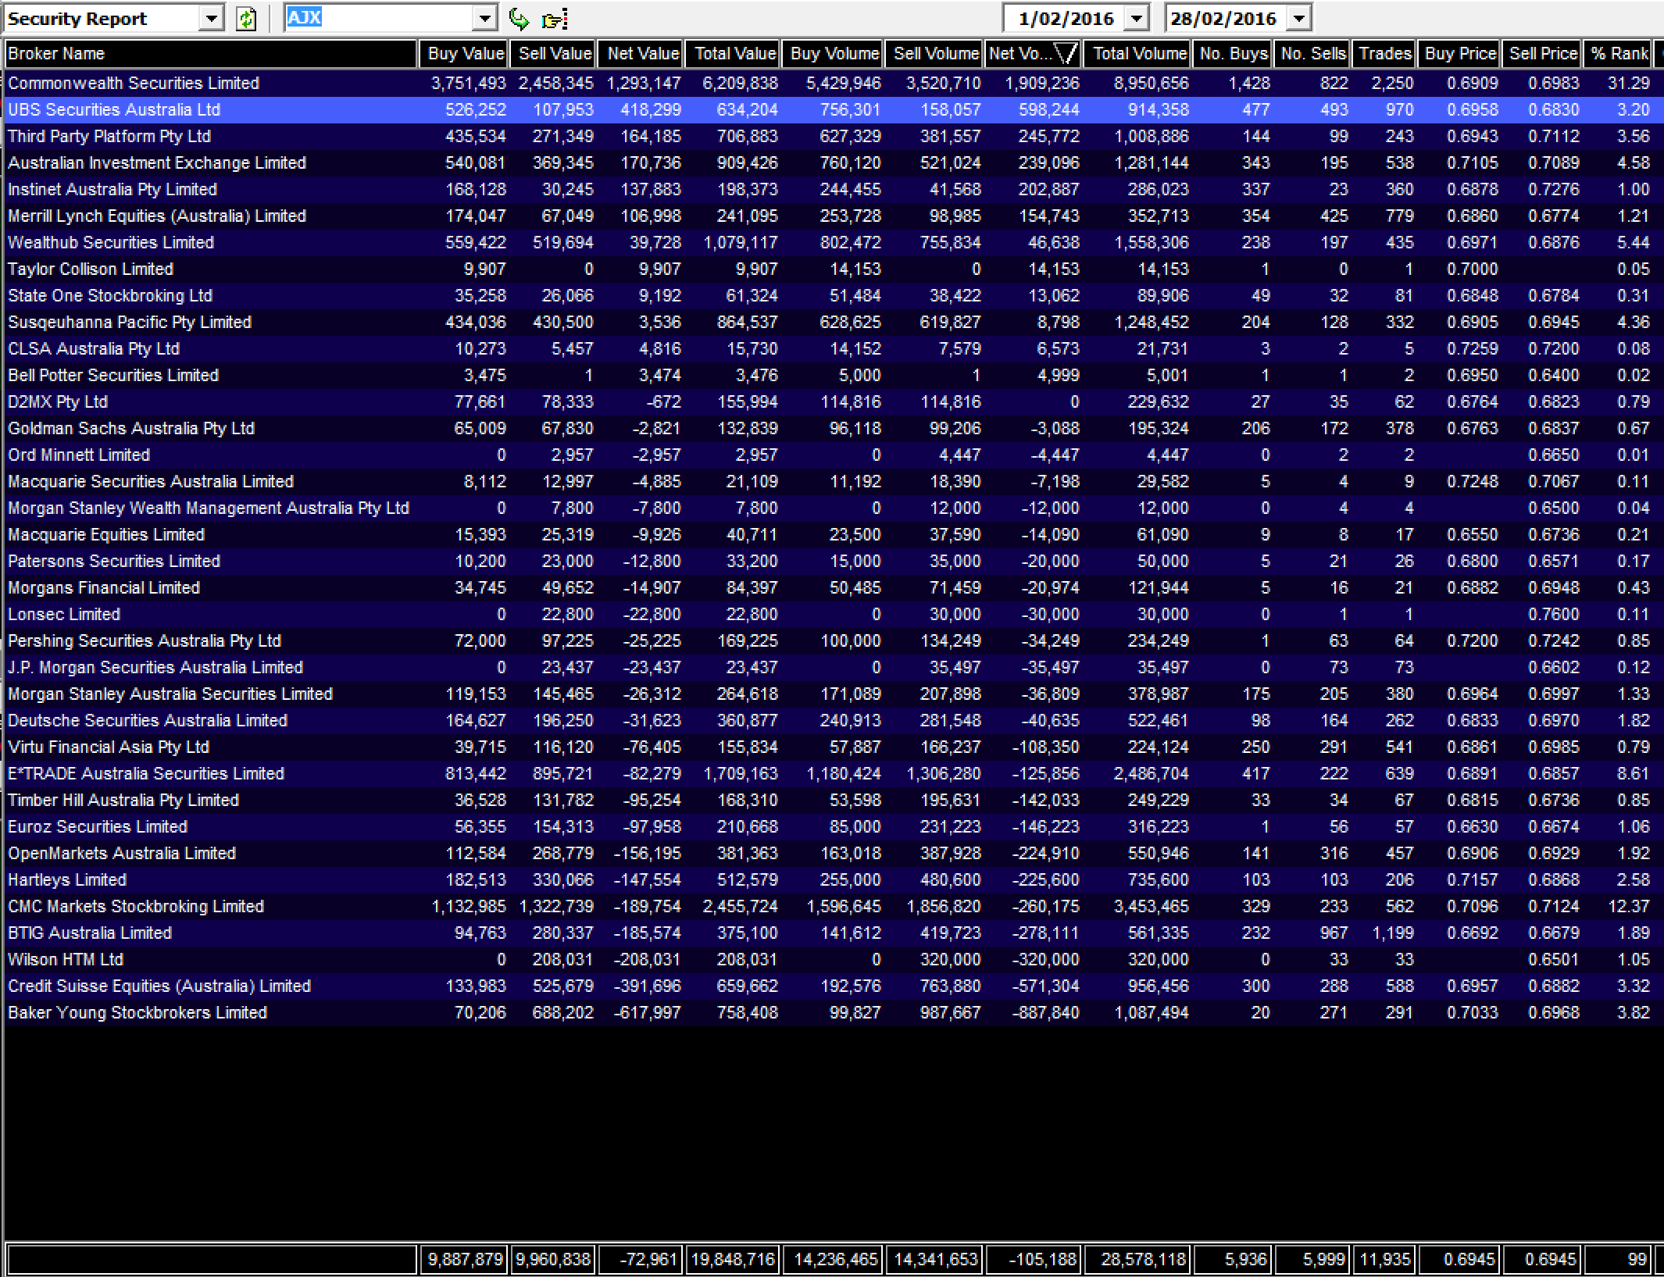Select UBS Securities Australia Ltd row
This screenshot has width=1664, height=1277.
click(x=834, y=109)
